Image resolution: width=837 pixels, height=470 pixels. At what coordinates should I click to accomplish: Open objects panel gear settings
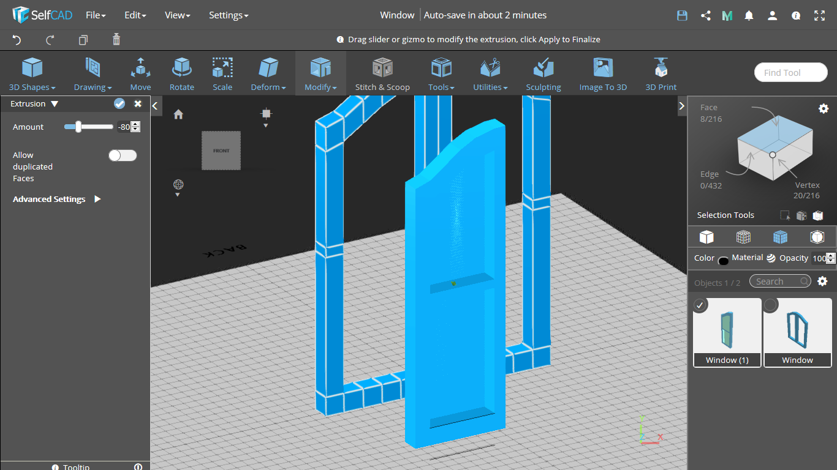tap(822, 282)
